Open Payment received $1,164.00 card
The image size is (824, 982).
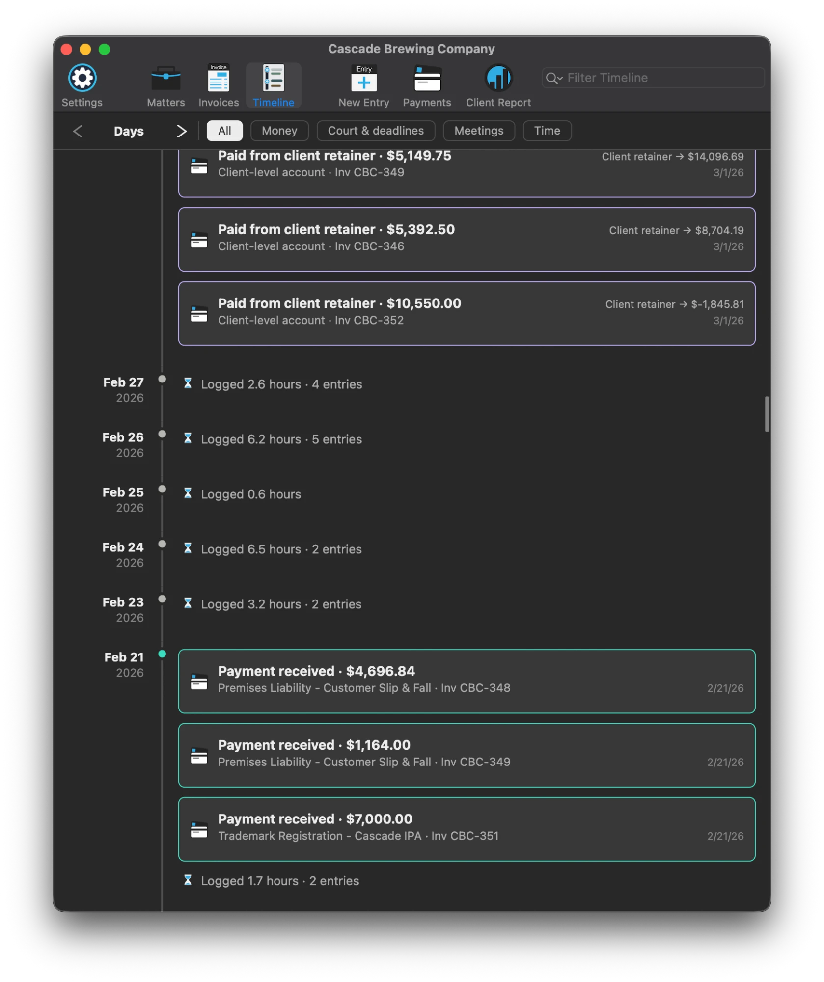point(467,756)
